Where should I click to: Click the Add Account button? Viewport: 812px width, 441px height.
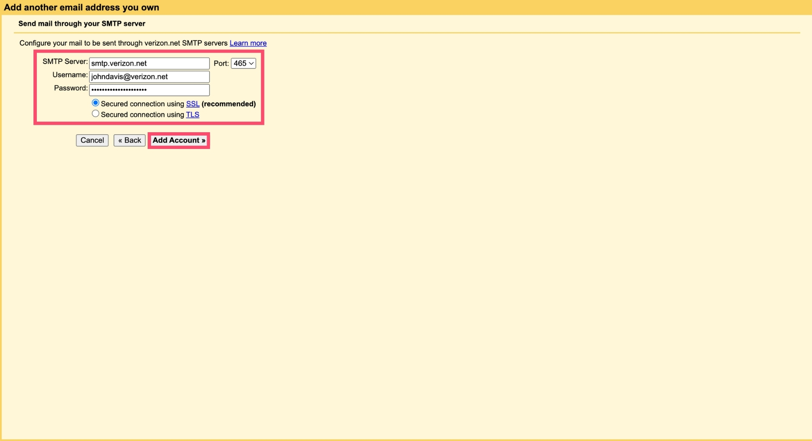pyautogui.click(x=179, y=140)
